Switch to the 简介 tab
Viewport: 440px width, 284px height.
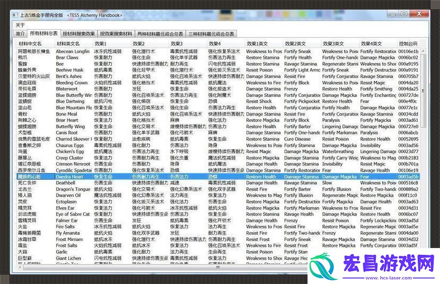pyautogui.click(x=20, y=33)
